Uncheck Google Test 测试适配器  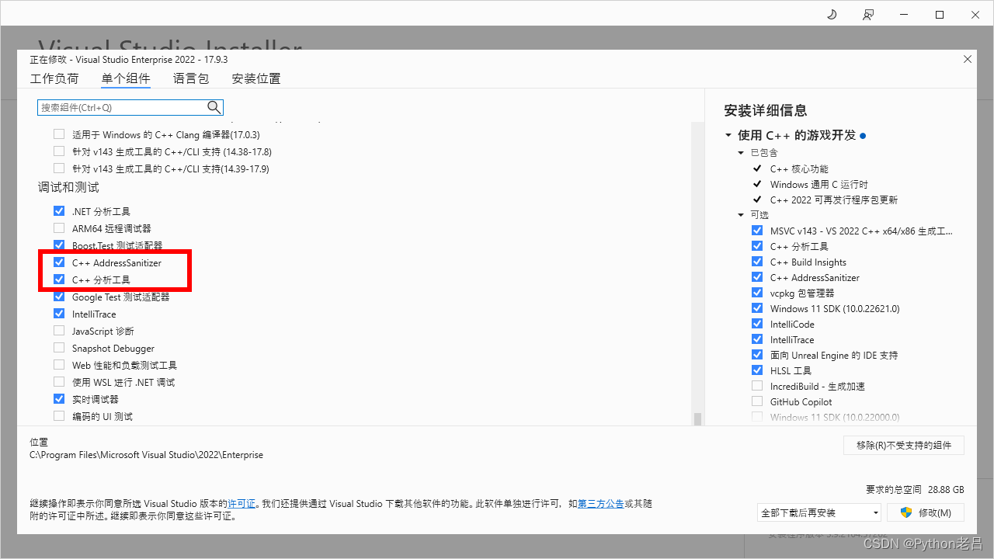click(x=59, y=297)
